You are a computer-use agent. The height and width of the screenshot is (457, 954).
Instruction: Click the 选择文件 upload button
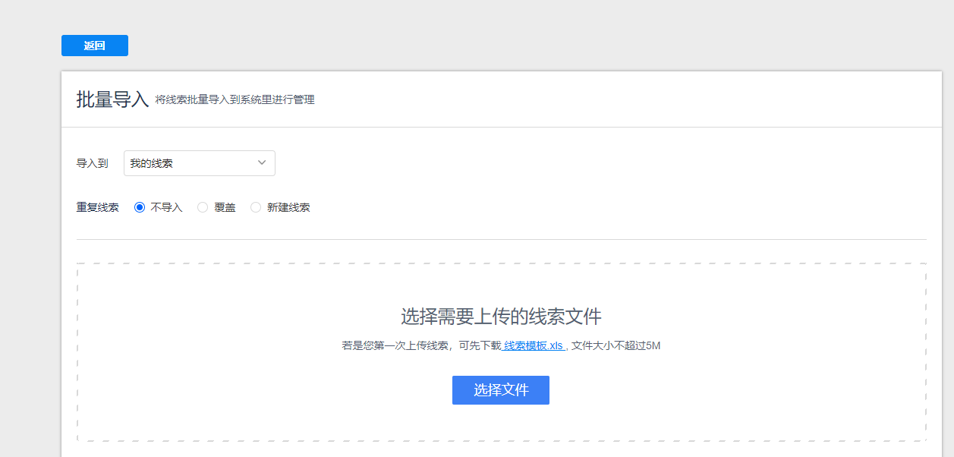click(501, 390)
